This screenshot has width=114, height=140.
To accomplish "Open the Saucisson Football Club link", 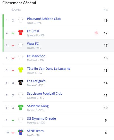I will click(x=45, y=94).
